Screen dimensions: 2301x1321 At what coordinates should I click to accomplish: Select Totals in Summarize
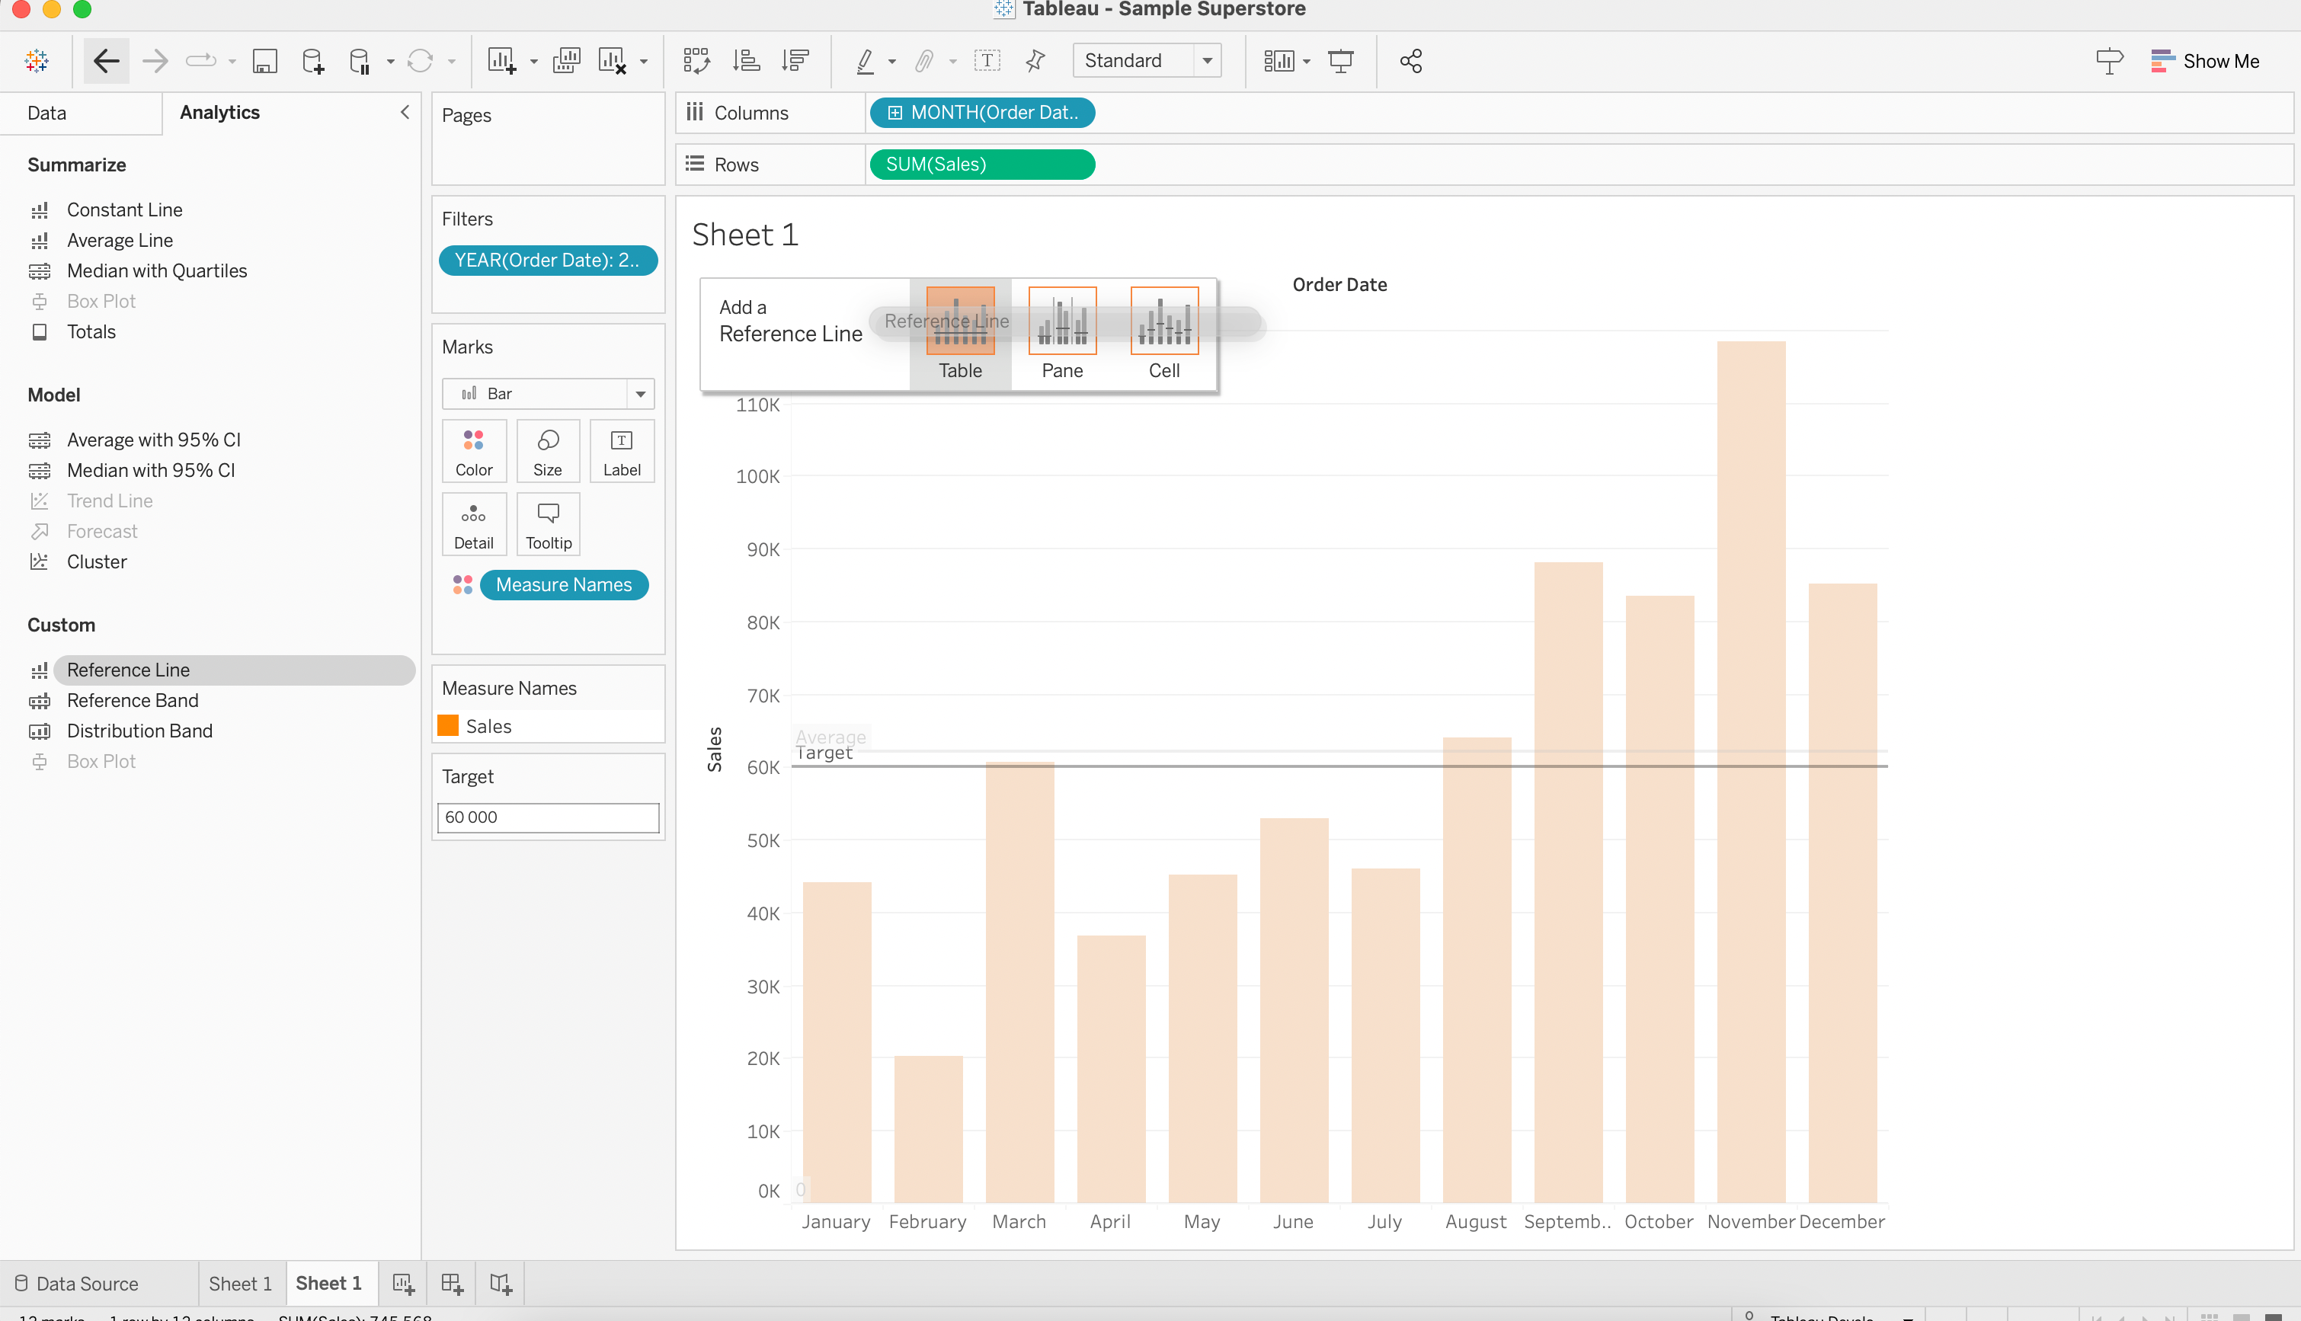[91, 331]
